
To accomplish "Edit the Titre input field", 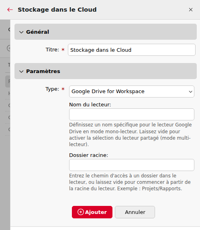I will [132, 50].
